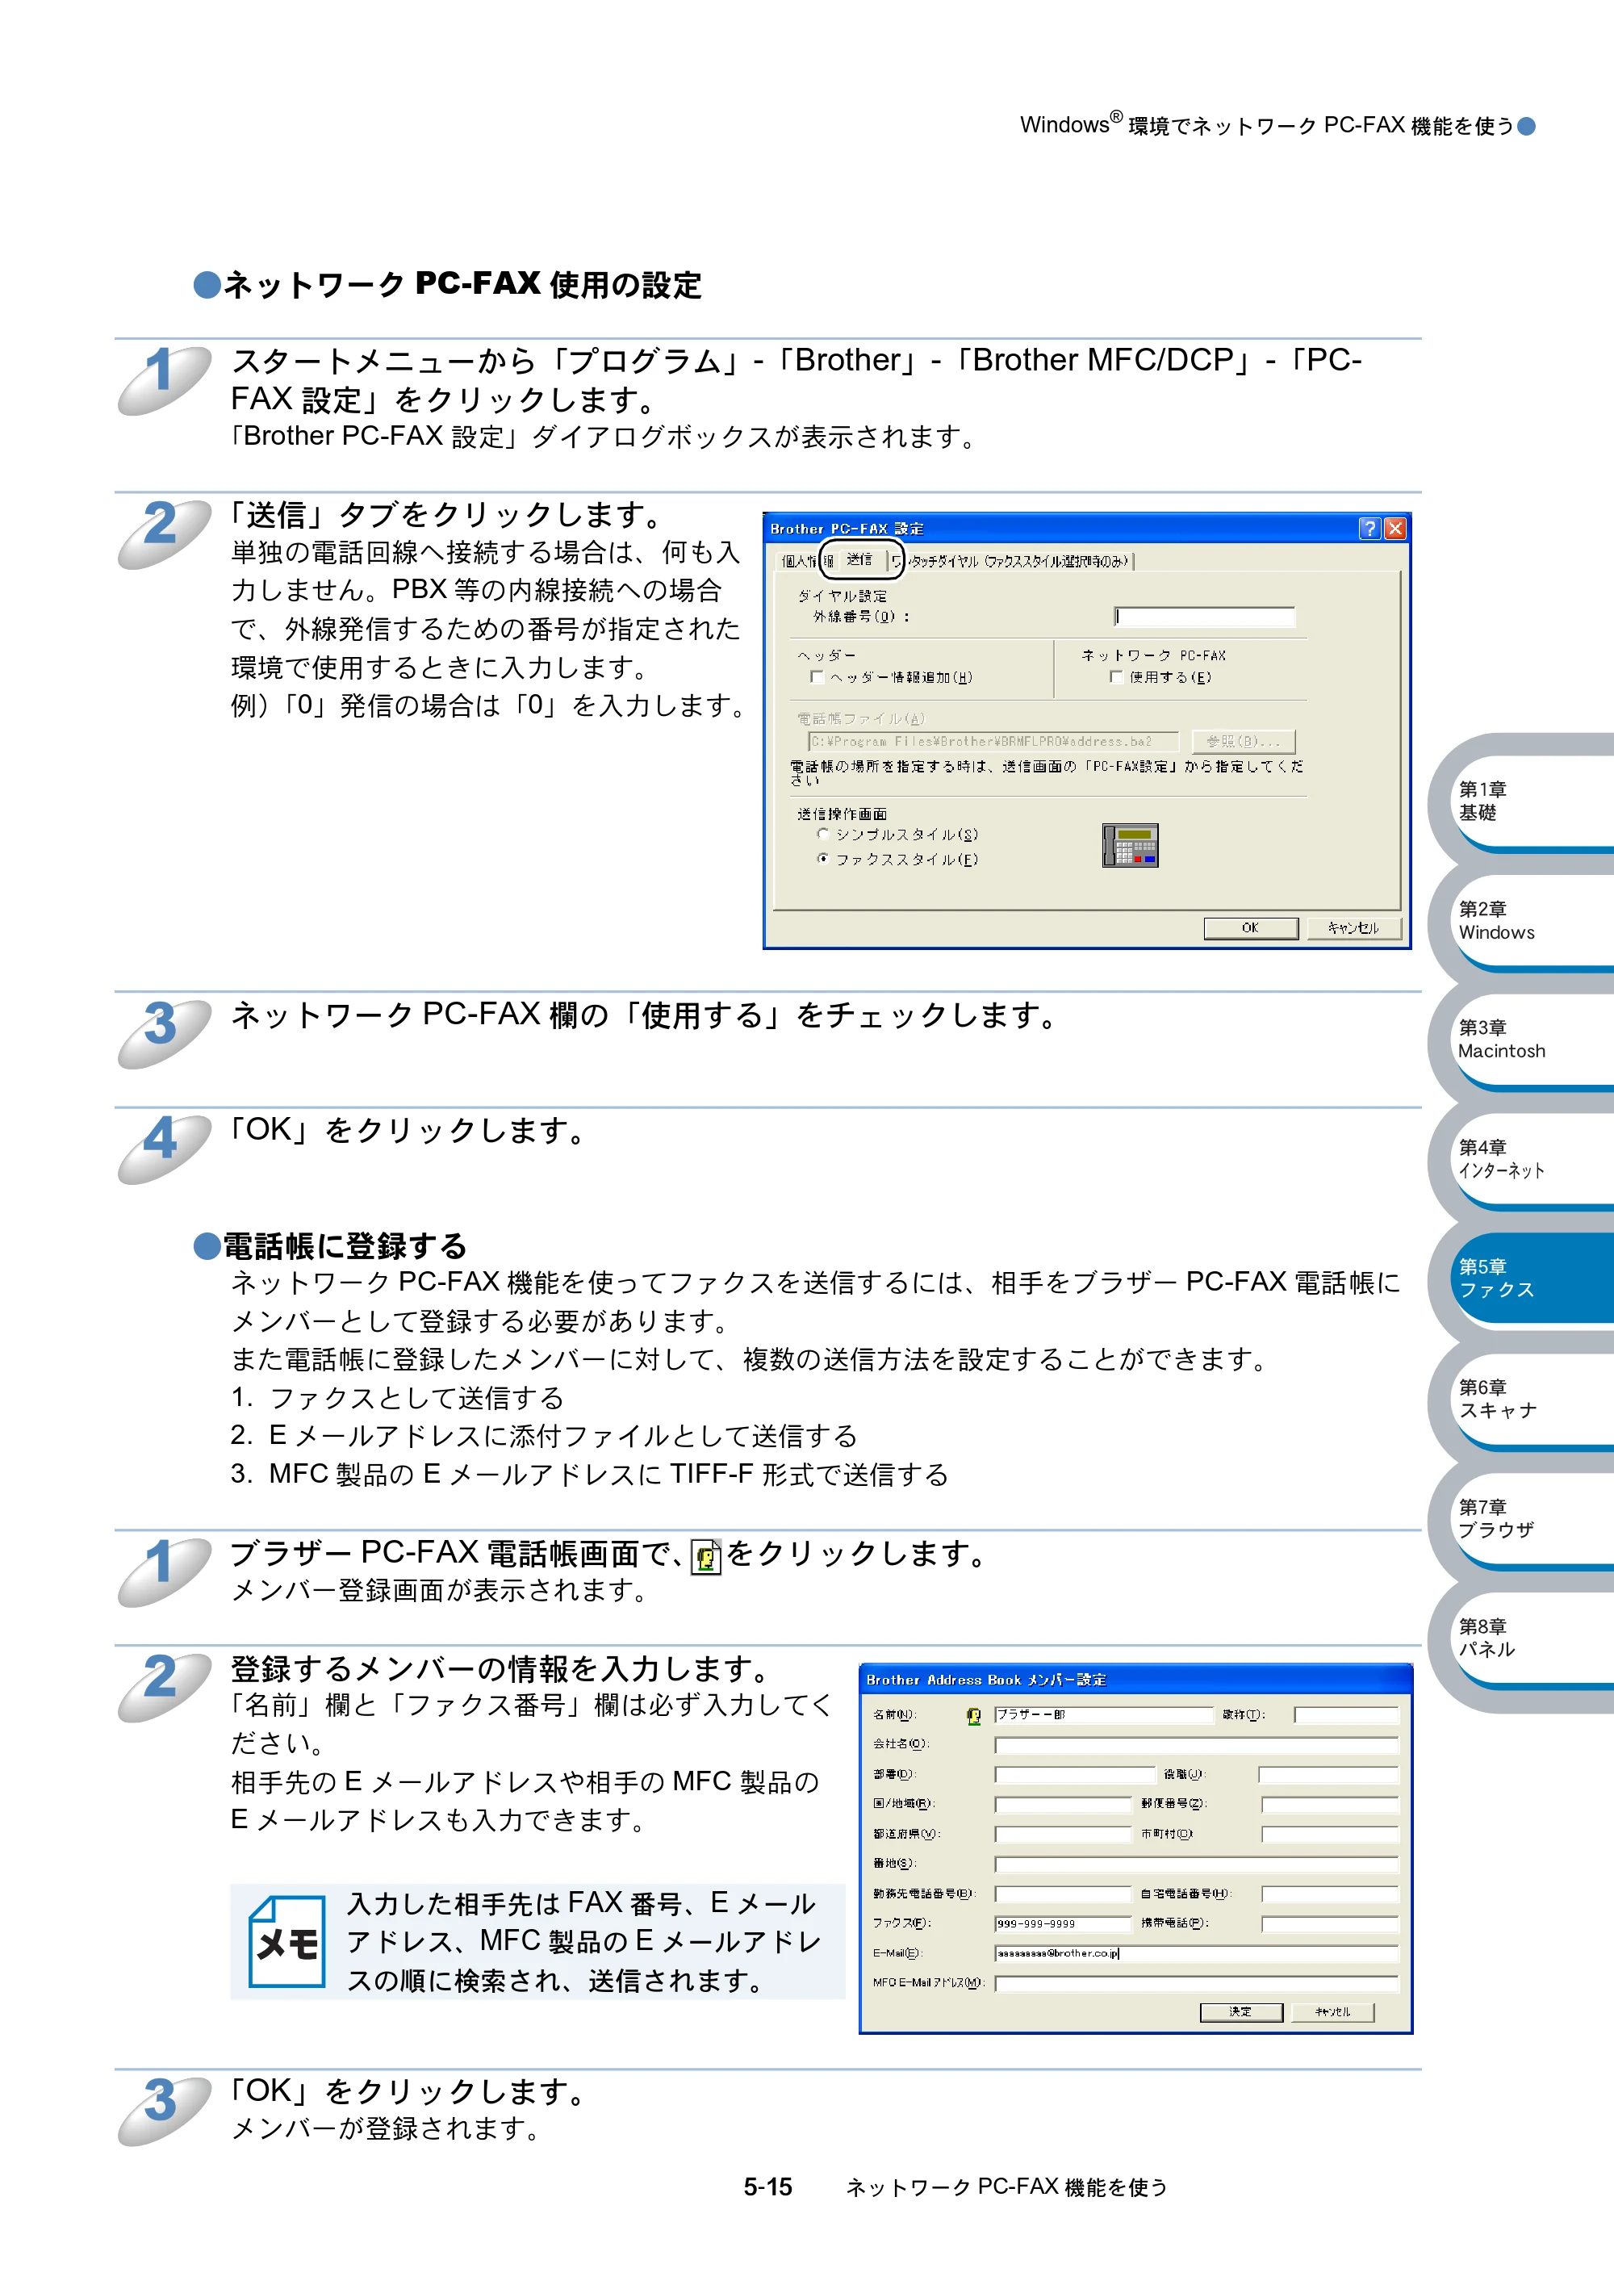Screen dimensions: 1614x2285
Task: Click the 自宅電話番号 input field
Action: coord(1331,1894)
